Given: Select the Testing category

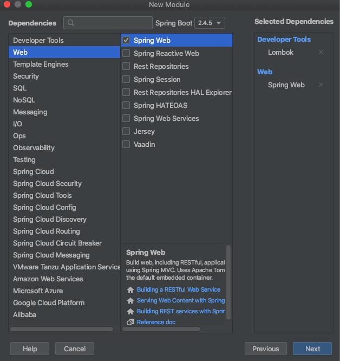Looking at the screenshot, I should tap(64, 159).
